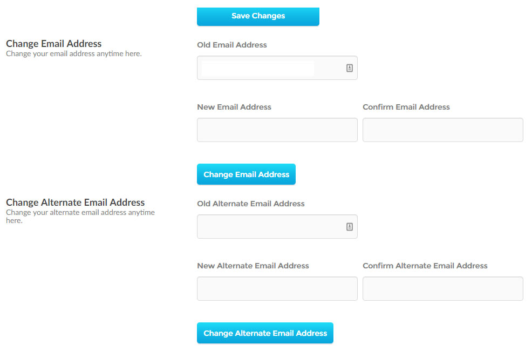Focus the Old Email Address input field

(x=277, y=68)
